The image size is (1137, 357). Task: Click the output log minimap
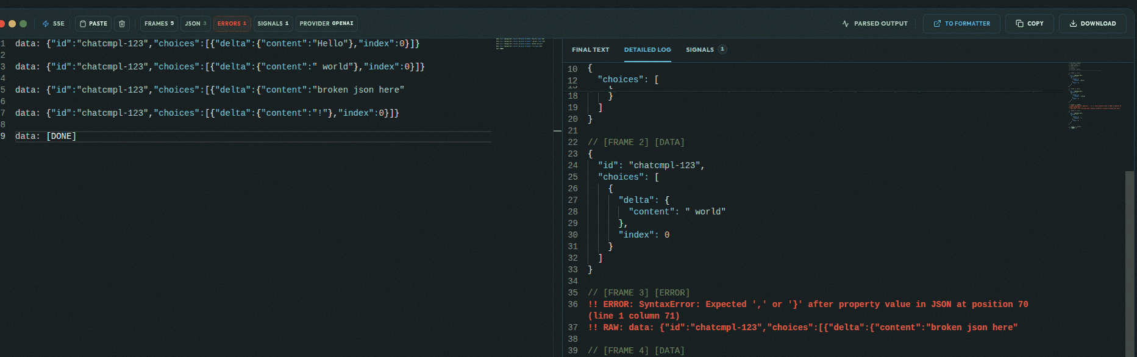(x=1095, y=94)
